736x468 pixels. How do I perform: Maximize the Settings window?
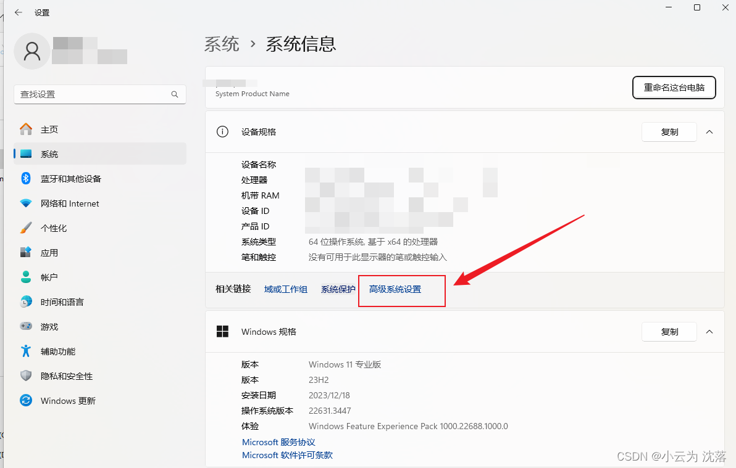point(697,7)
